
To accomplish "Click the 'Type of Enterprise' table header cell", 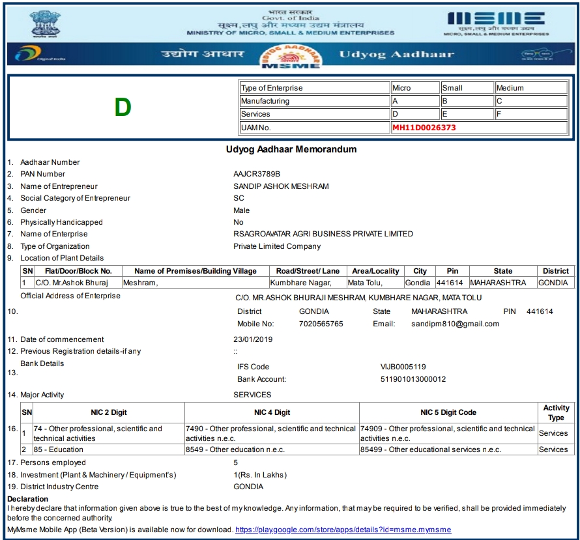I will (x=314, y=88).
